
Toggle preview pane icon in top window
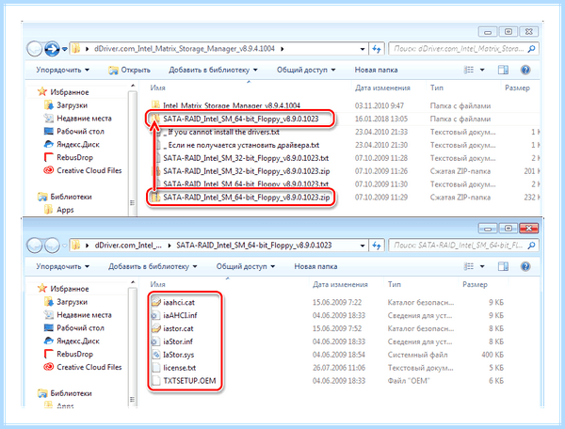503,70
